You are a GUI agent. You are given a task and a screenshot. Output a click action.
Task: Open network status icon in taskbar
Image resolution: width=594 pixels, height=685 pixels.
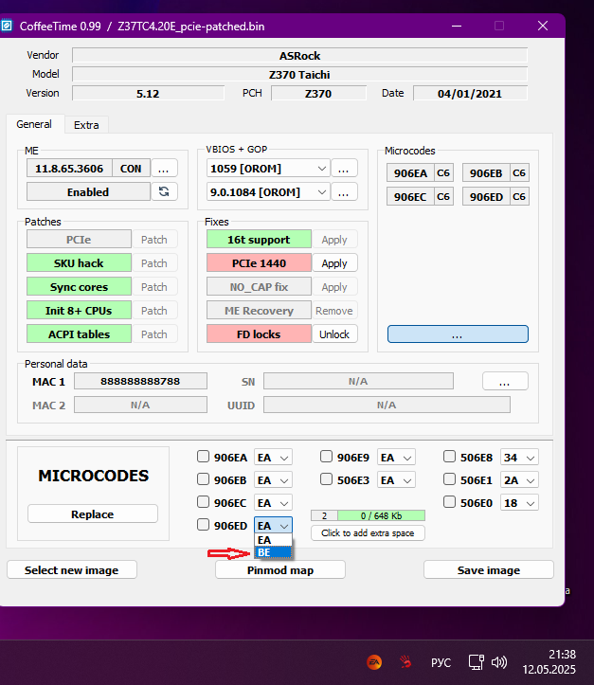(477, 662)
